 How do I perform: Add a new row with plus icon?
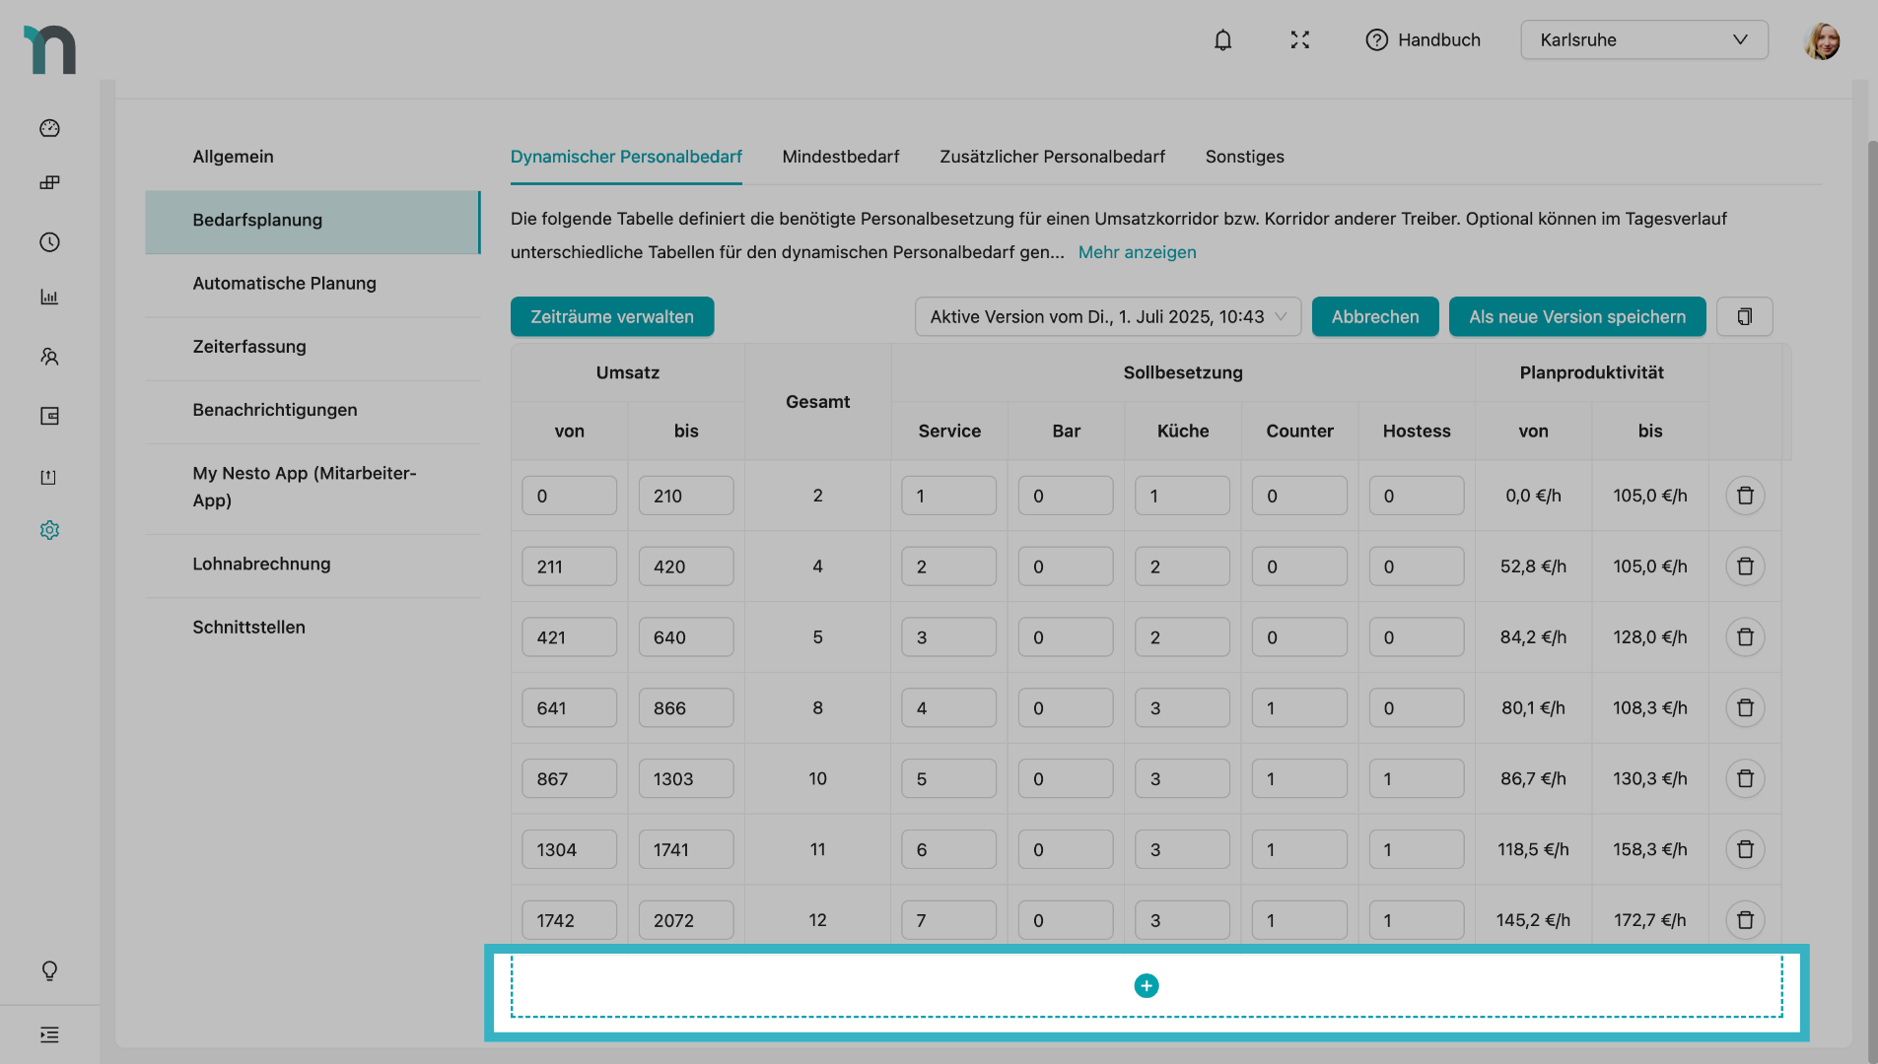(x=1146, y=986)
